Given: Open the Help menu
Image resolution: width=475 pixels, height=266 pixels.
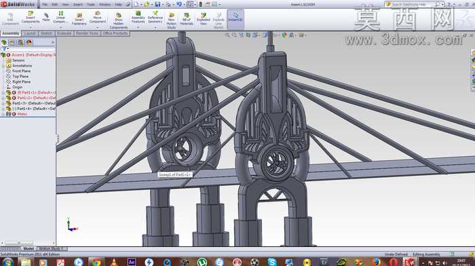Looking at the screenshot, I should pos(118,4).
